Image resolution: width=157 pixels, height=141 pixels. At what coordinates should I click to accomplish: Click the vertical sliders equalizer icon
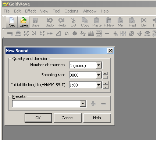tap(123, 34)
